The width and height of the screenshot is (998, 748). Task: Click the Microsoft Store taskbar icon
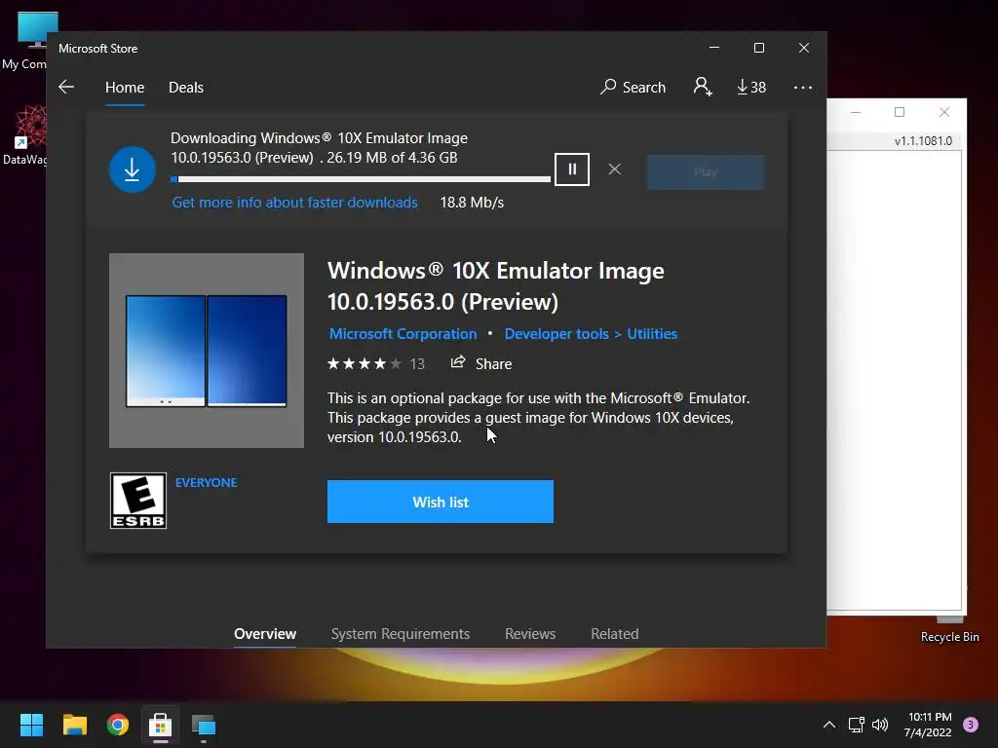tap(161, 725)
